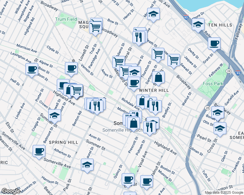The width and height of the screenshot is (244, 195).
Task: Open the cafe marker on Somerville Ave
Action: [39, 151]
